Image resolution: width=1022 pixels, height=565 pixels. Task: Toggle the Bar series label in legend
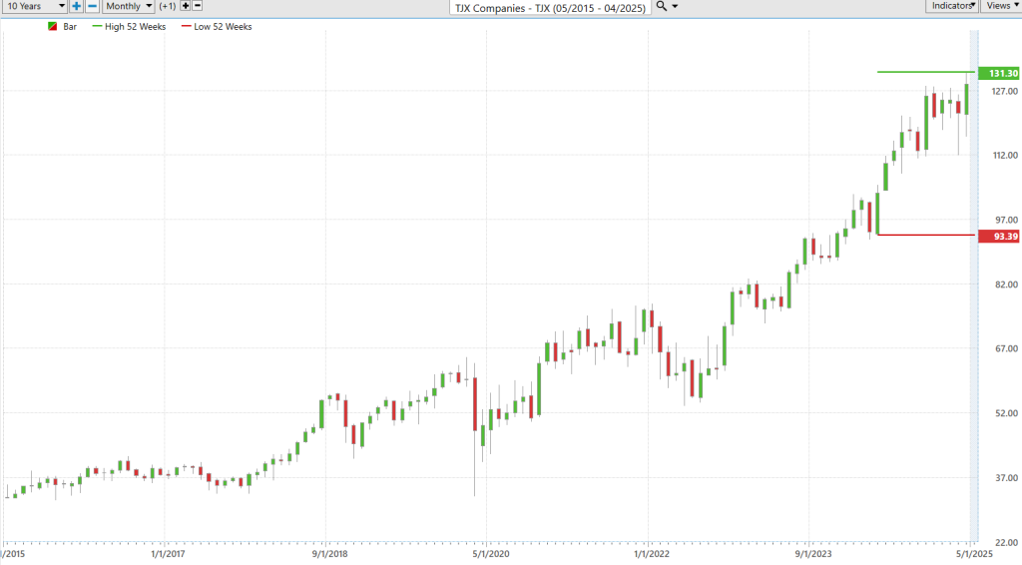pos(70,27)
